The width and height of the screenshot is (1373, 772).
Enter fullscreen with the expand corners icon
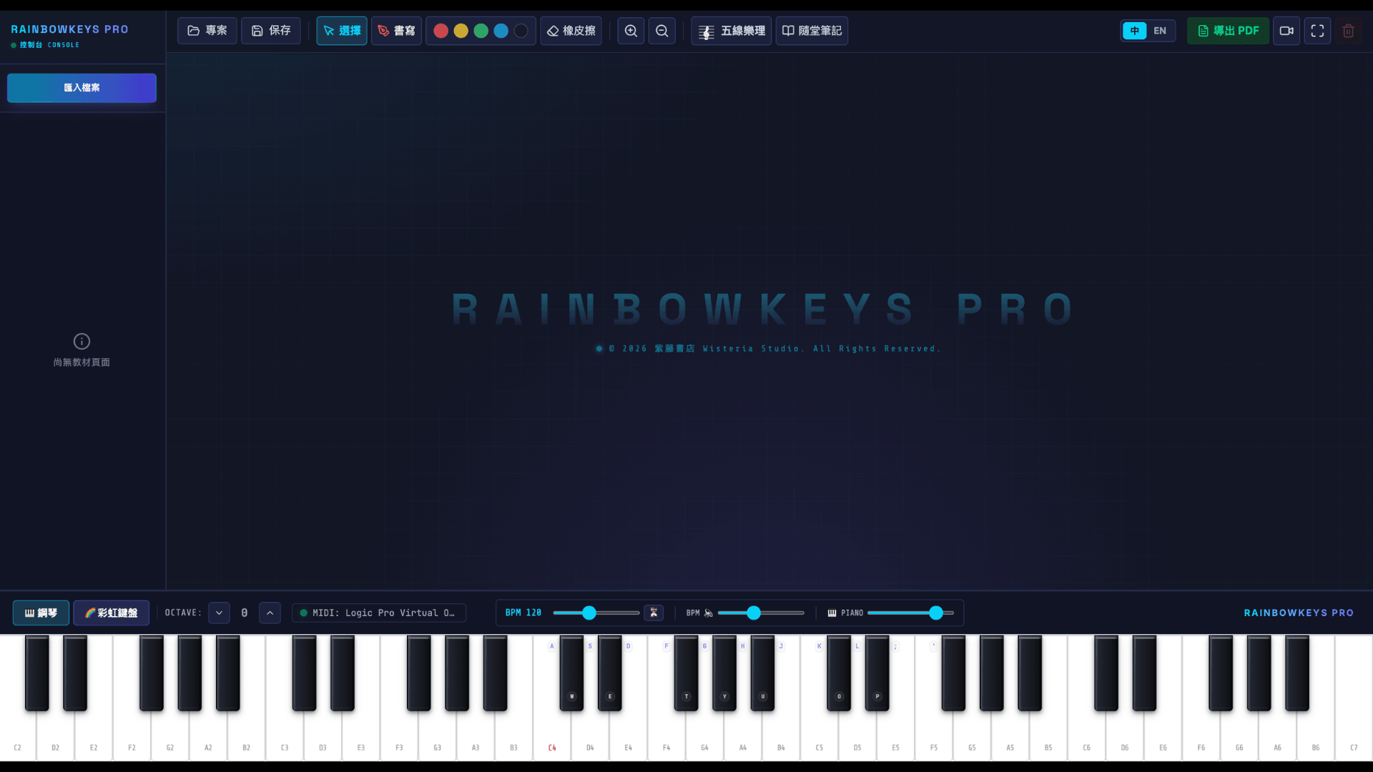click(1317, 31)
